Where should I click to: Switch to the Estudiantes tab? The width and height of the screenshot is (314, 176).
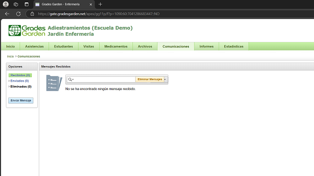coord(63,46)
